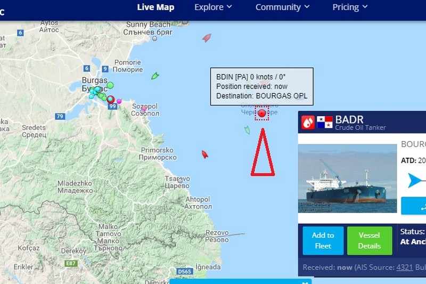Click the large green vessel circle at Burgas

point(110,86)
